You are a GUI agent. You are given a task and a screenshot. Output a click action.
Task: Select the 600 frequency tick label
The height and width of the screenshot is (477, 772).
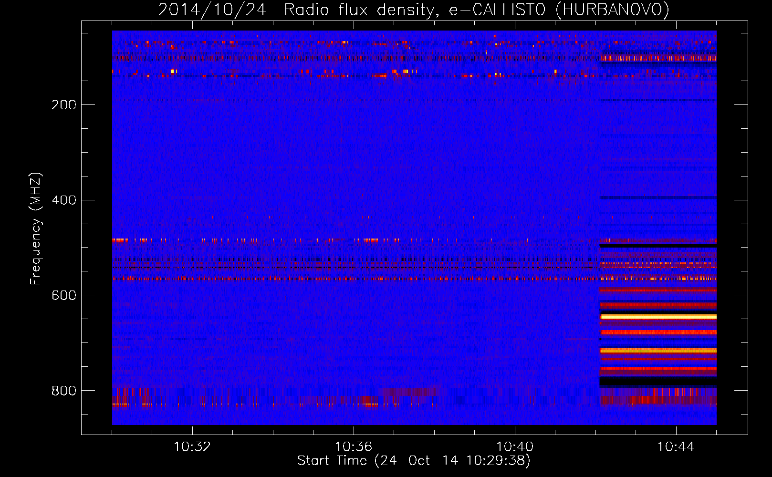[x=64, y=296]
